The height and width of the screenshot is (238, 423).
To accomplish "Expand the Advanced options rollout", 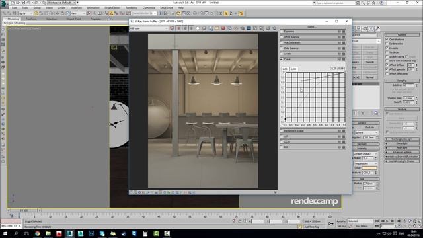I will [402, 152].
